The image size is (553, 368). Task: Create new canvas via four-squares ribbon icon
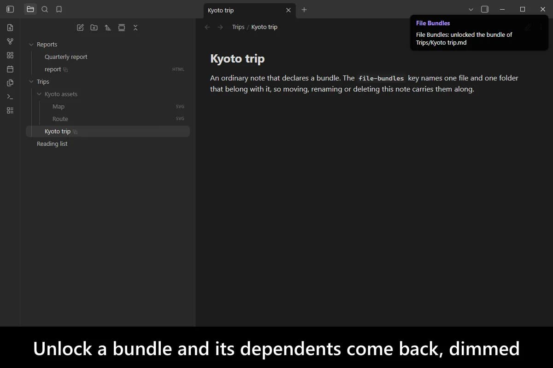[10, 55]
